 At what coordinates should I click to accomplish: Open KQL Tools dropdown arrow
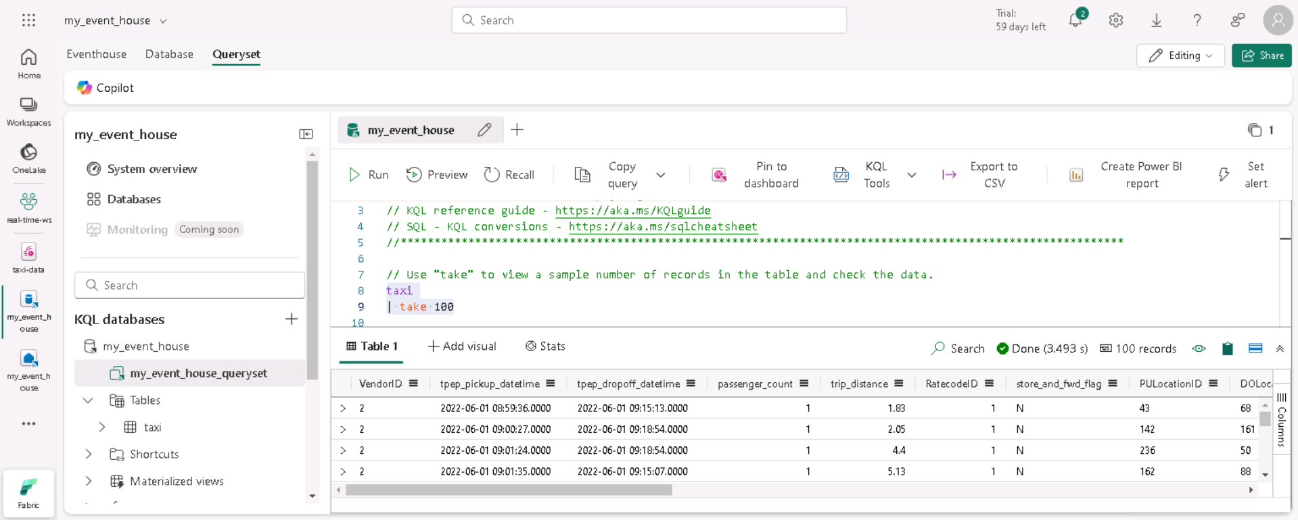click(912, 175)
